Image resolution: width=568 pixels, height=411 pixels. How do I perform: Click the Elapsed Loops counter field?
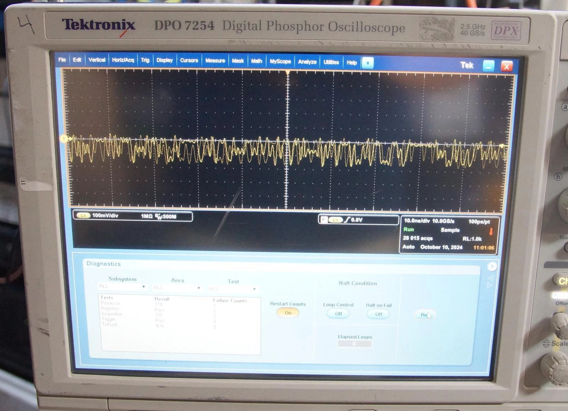pyautogui.click(x=355, y=344)
